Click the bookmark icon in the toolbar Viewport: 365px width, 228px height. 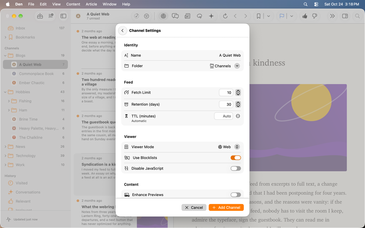point(259,16)
